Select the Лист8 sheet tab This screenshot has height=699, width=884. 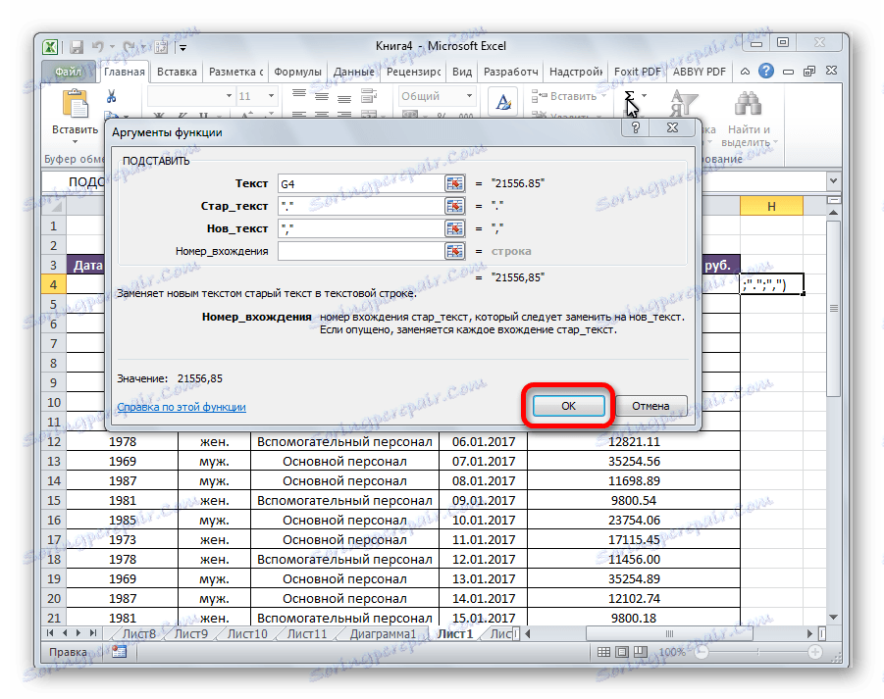[x=138, y=633]
